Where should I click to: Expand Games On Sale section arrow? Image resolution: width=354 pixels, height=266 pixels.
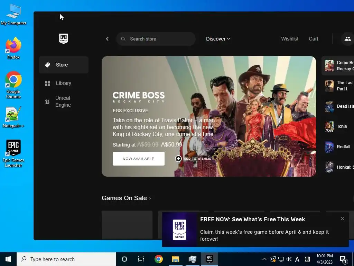150,198
